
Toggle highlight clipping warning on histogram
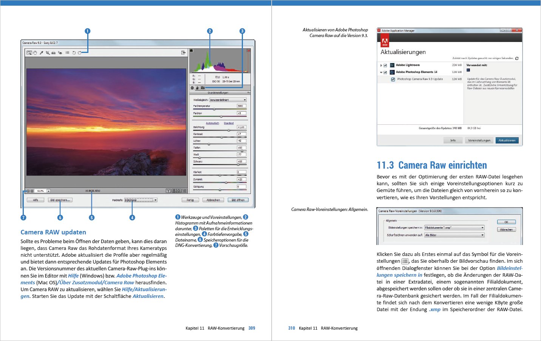248,50
